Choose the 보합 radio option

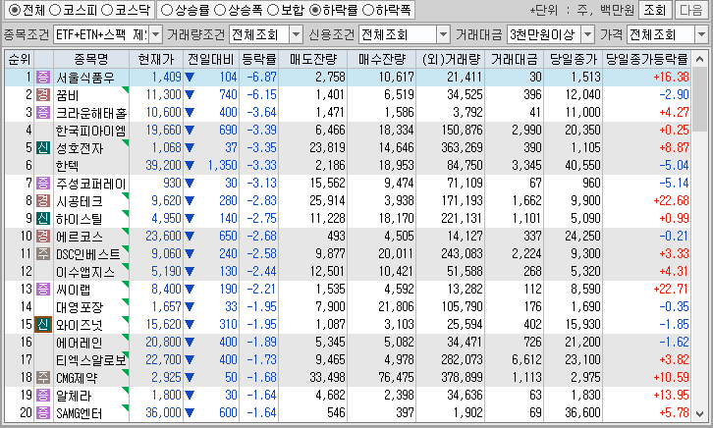pyautogui.click(x=273, y=10)
